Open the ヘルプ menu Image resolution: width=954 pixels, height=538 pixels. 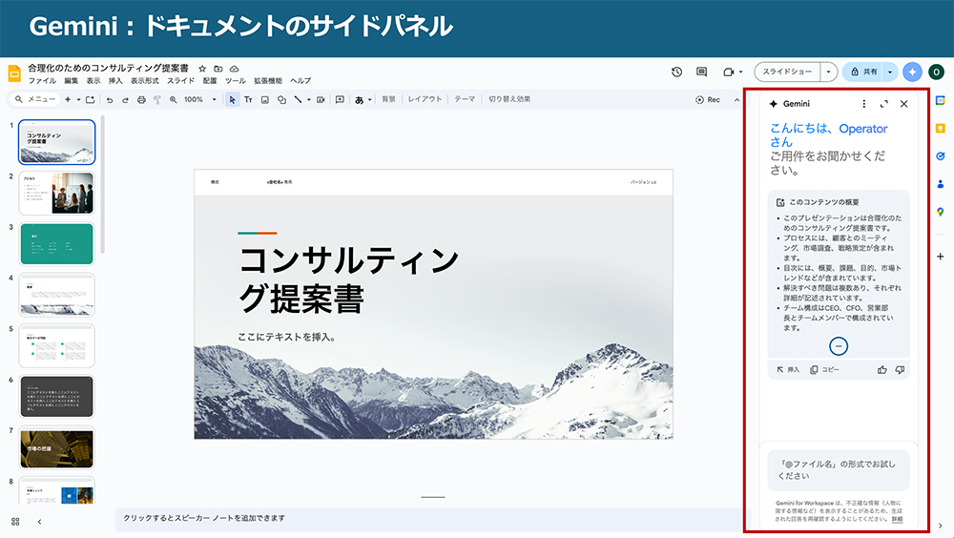301,81
